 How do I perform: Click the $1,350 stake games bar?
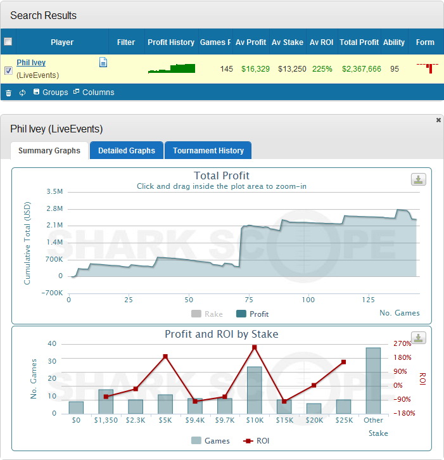[106, 402]
